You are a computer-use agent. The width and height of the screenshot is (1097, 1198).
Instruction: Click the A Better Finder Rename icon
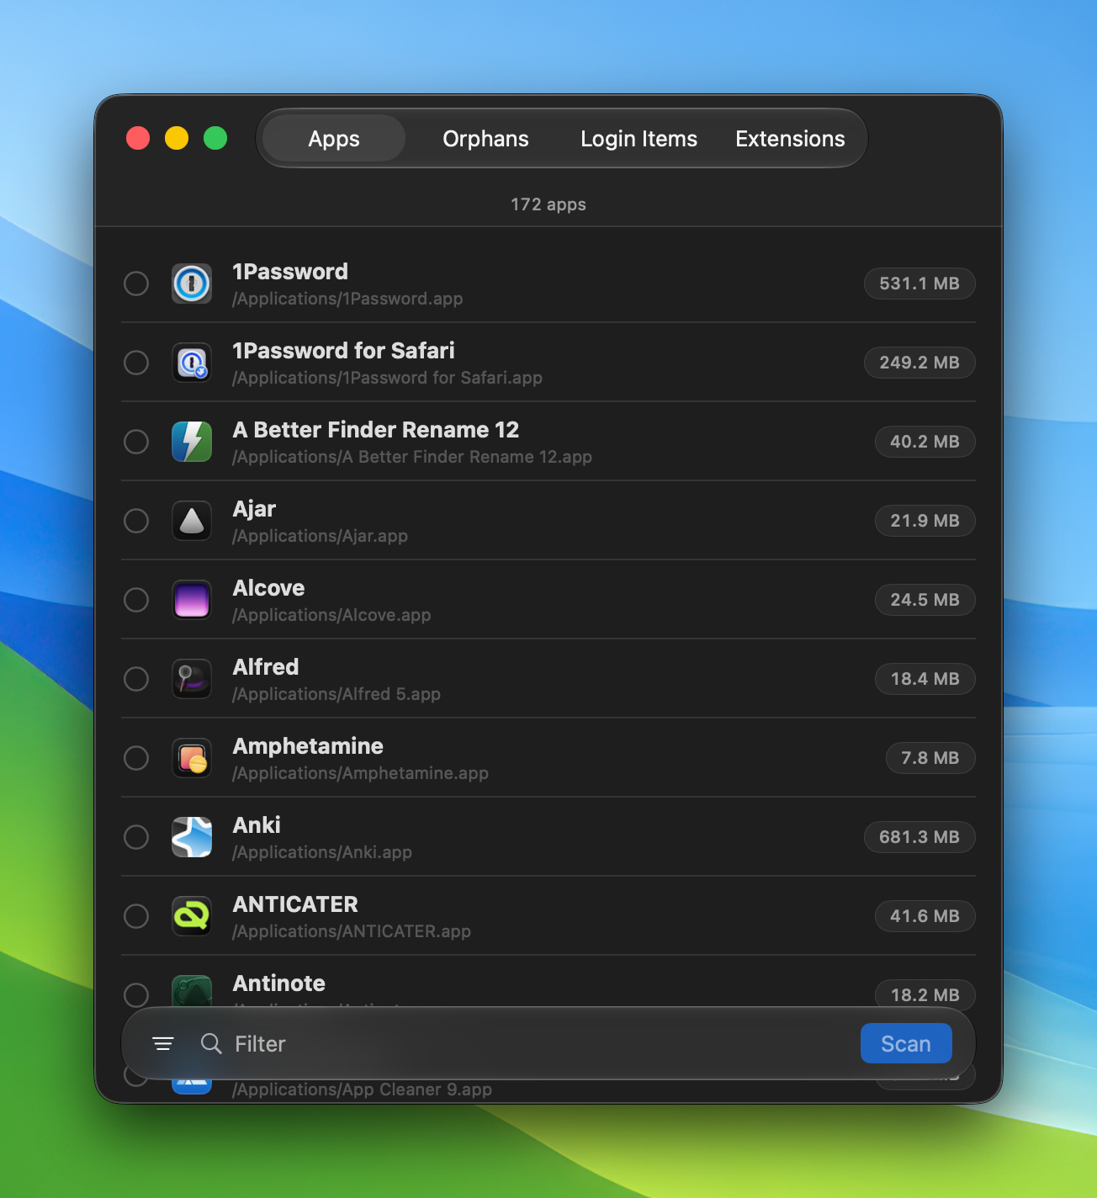(x=192, y=442)
